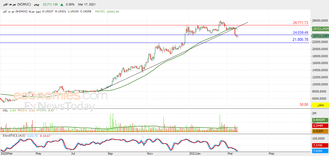Click the H:19331 high price value
This screenshot has height=156, width=329.
pyautogui.click(x=61, y=11)
